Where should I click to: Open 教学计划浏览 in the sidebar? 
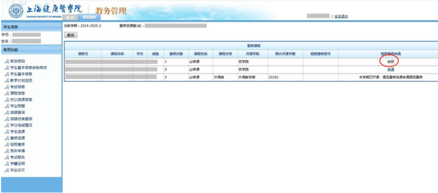21,80
